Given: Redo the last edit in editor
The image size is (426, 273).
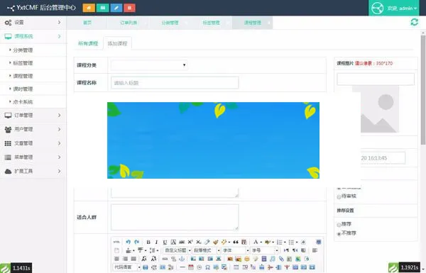Looking at the screenshot, I should pos(136,242).
